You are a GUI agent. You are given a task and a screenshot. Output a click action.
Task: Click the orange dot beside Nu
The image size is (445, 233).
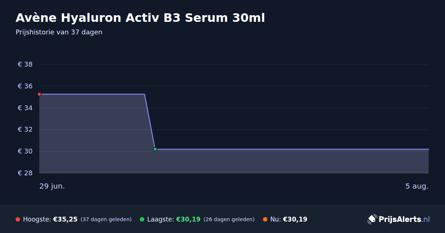tap(265, 219)
